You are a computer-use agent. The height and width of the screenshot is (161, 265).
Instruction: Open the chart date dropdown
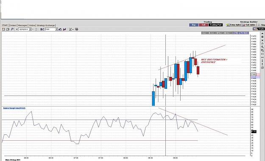click(x=30, y=29)
